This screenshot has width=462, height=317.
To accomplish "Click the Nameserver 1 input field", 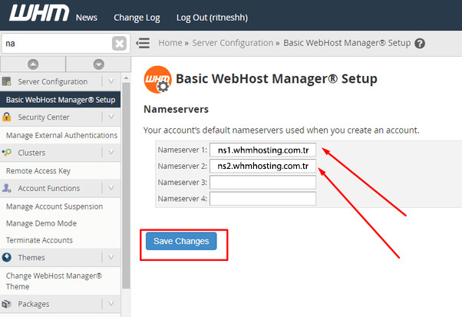I will tap(262, 150).
